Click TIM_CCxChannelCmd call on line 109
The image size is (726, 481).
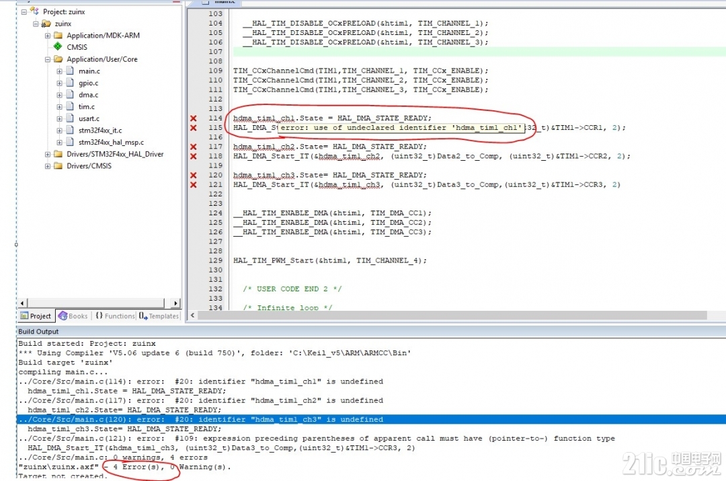(361, 71)
